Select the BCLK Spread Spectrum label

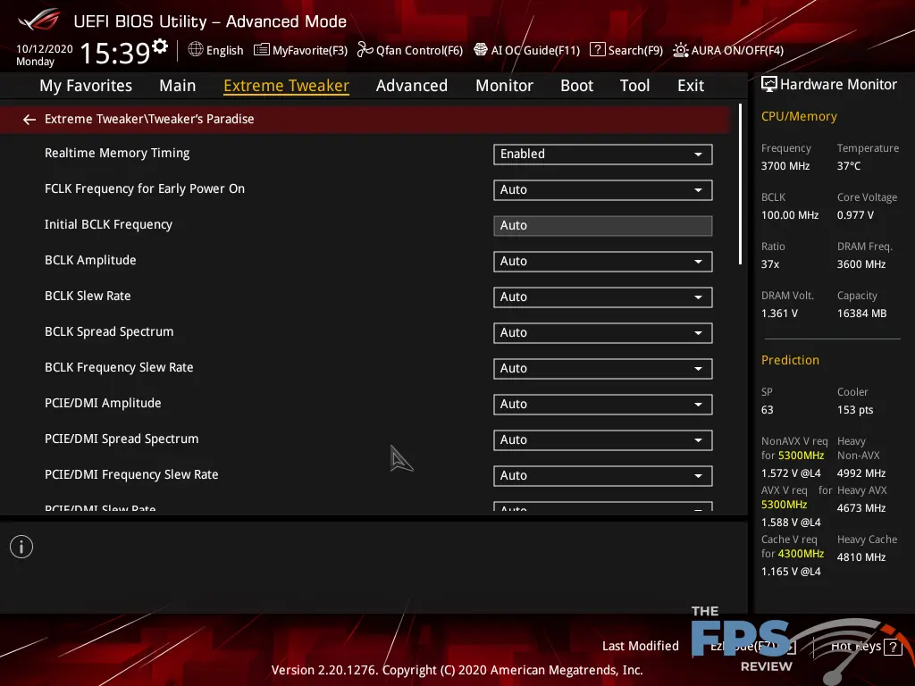pos(109,331)
